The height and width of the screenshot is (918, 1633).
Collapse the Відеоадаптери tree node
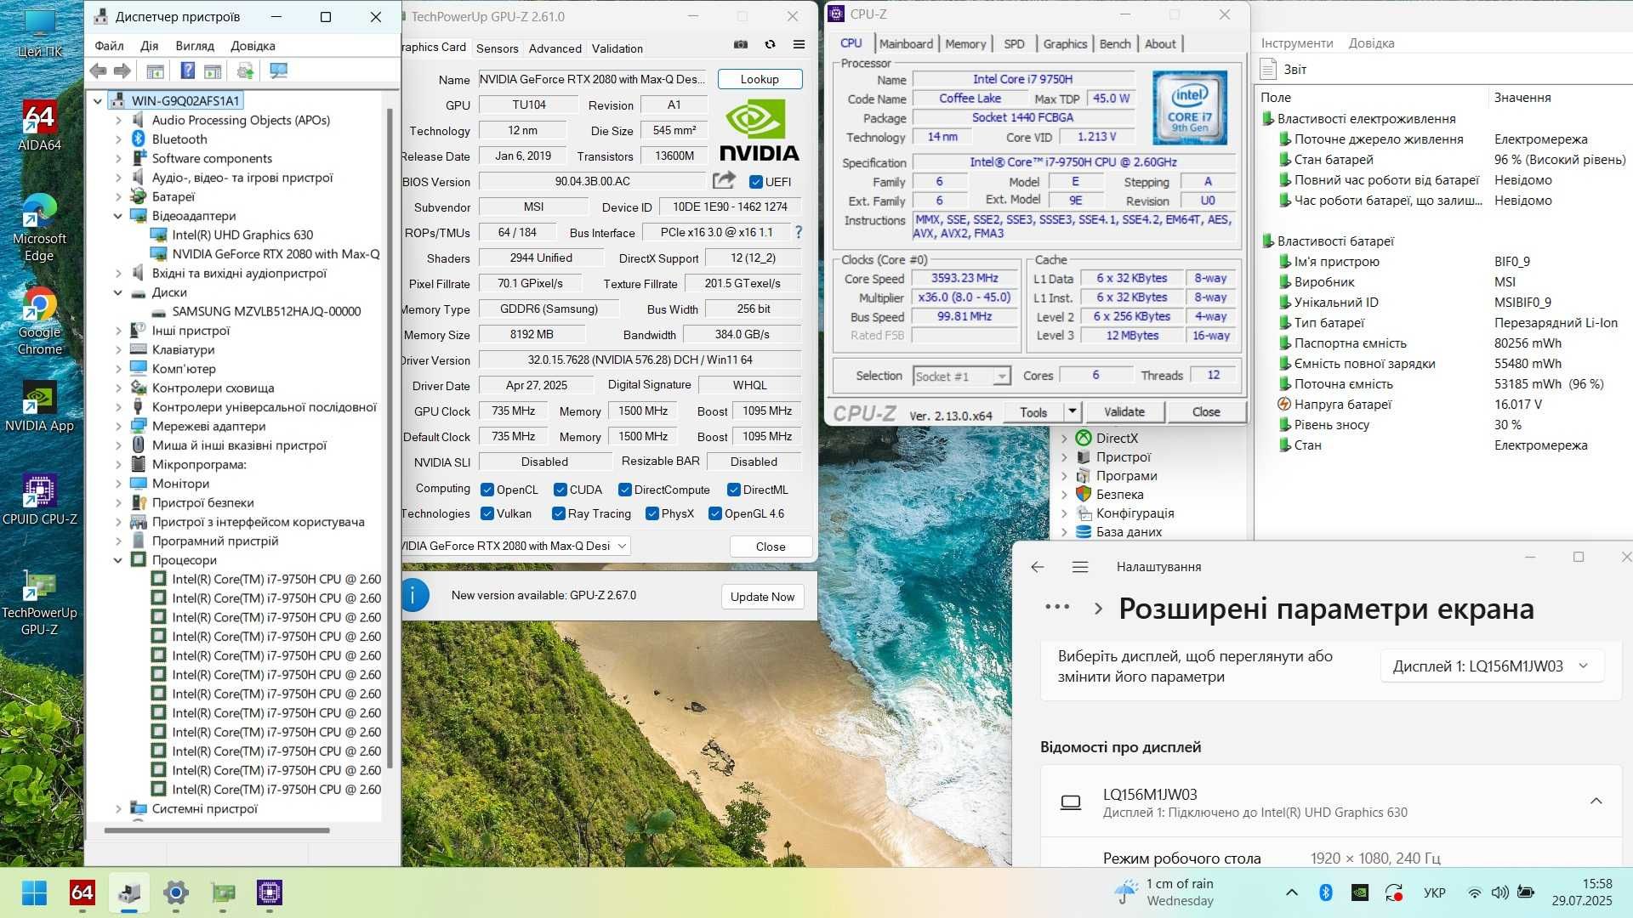tap(118, 216)
